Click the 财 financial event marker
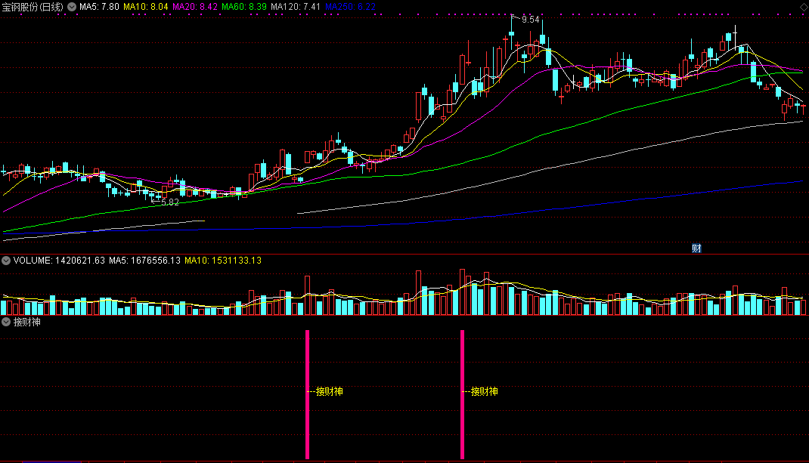This screenshot has height=463, width=809. coord(696,248)
